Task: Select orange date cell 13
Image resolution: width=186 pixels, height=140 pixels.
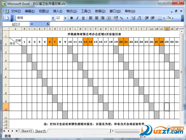Action: (x=85, y=42)
